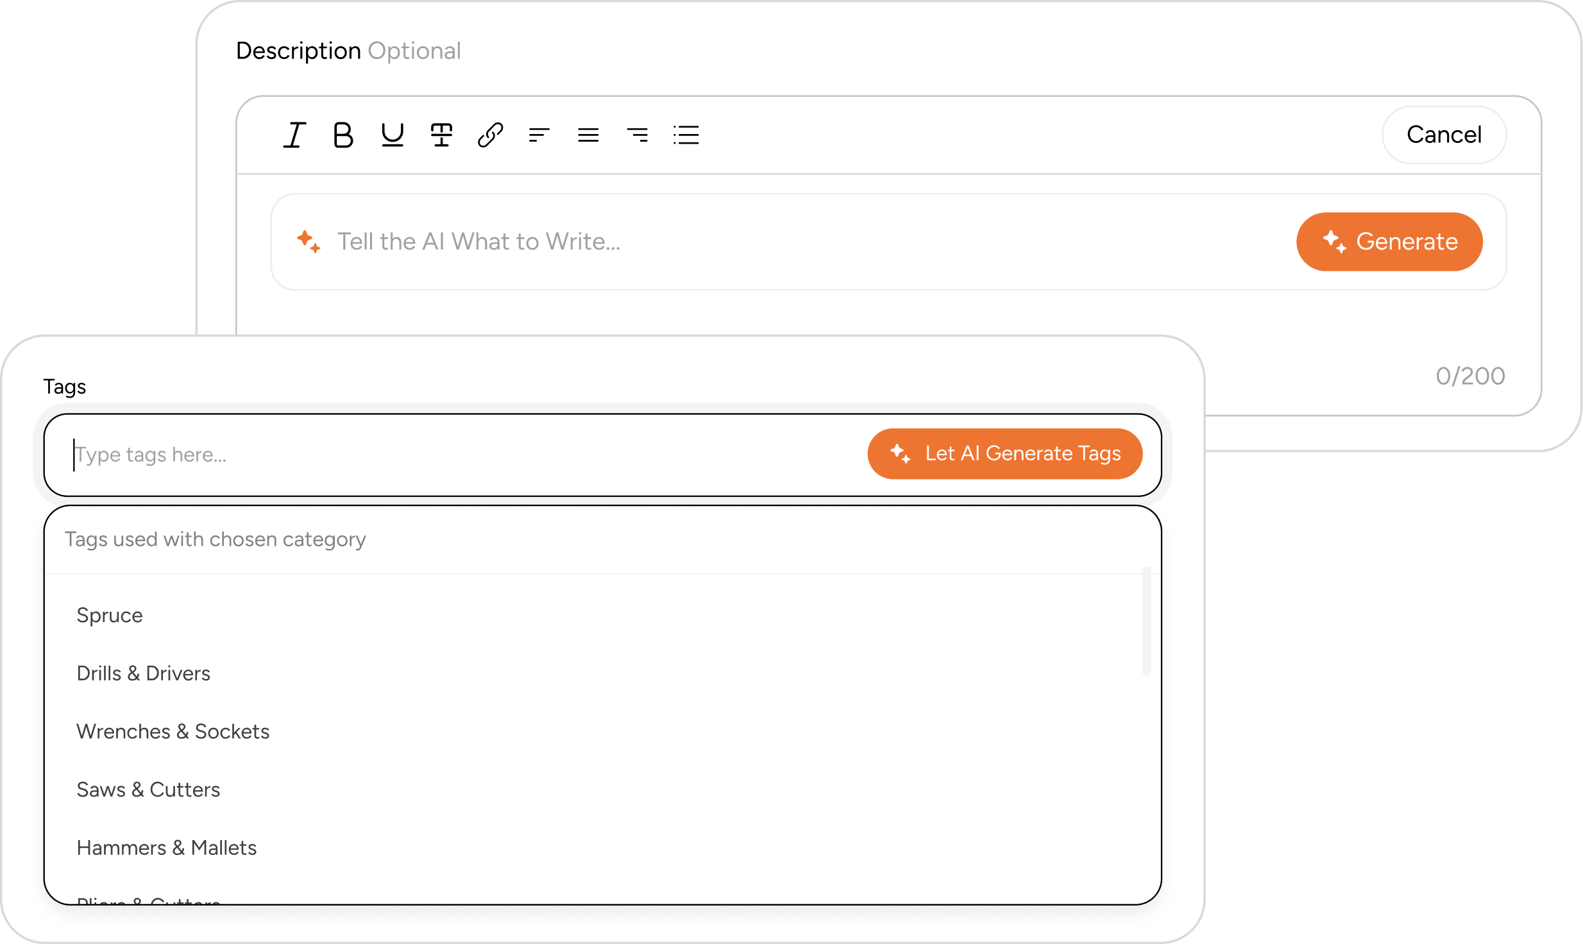1583x944 pixels.
Task: Center-align the description text
Action: (588, 135)
